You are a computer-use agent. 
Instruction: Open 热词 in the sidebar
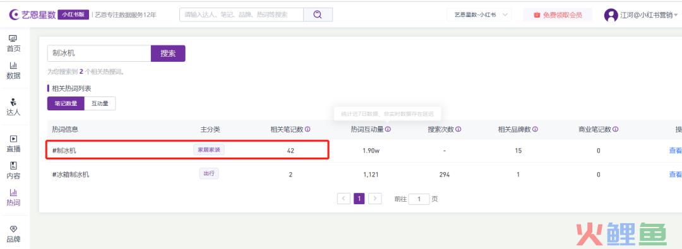(x=13, y=198)
